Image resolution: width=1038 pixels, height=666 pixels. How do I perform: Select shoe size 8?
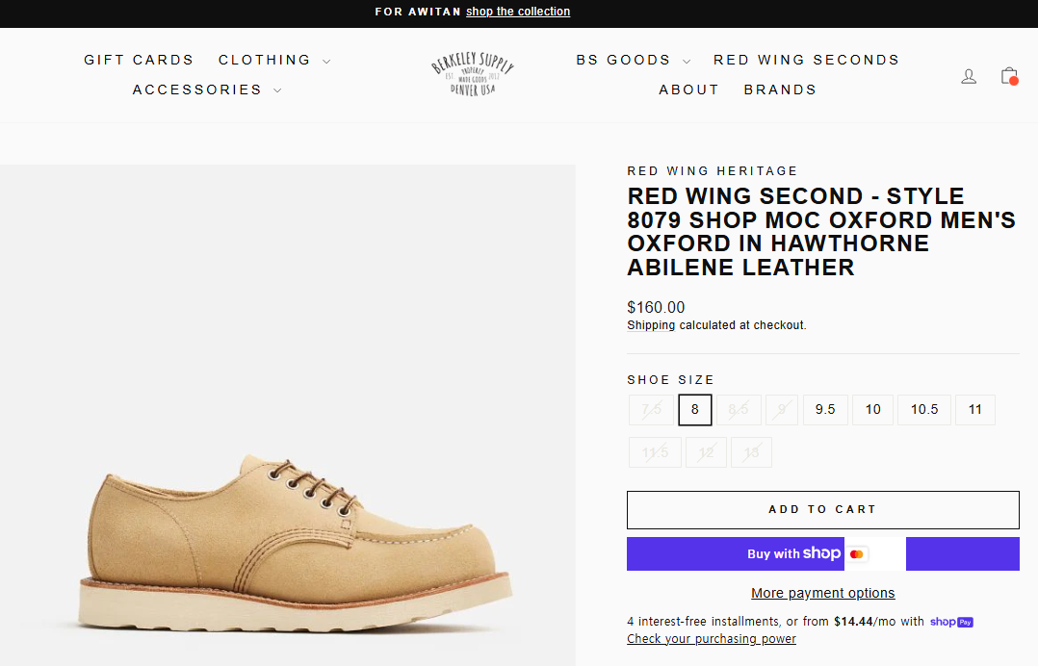694,410
